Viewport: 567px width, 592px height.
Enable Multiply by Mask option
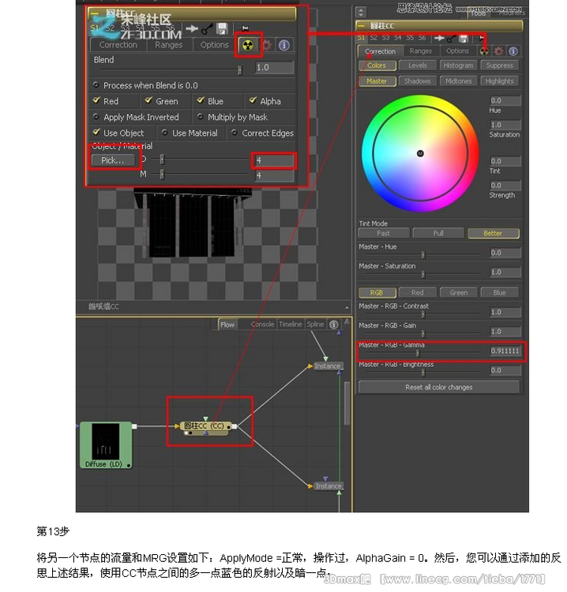(x=201, y=116)
